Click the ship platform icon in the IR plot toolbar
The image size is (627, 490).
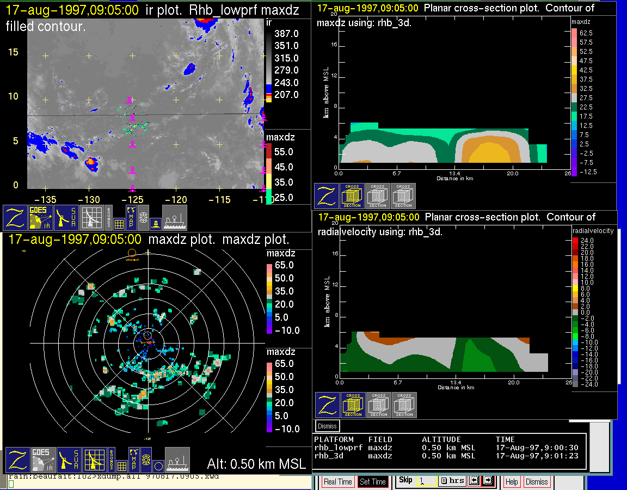point(174,217)
